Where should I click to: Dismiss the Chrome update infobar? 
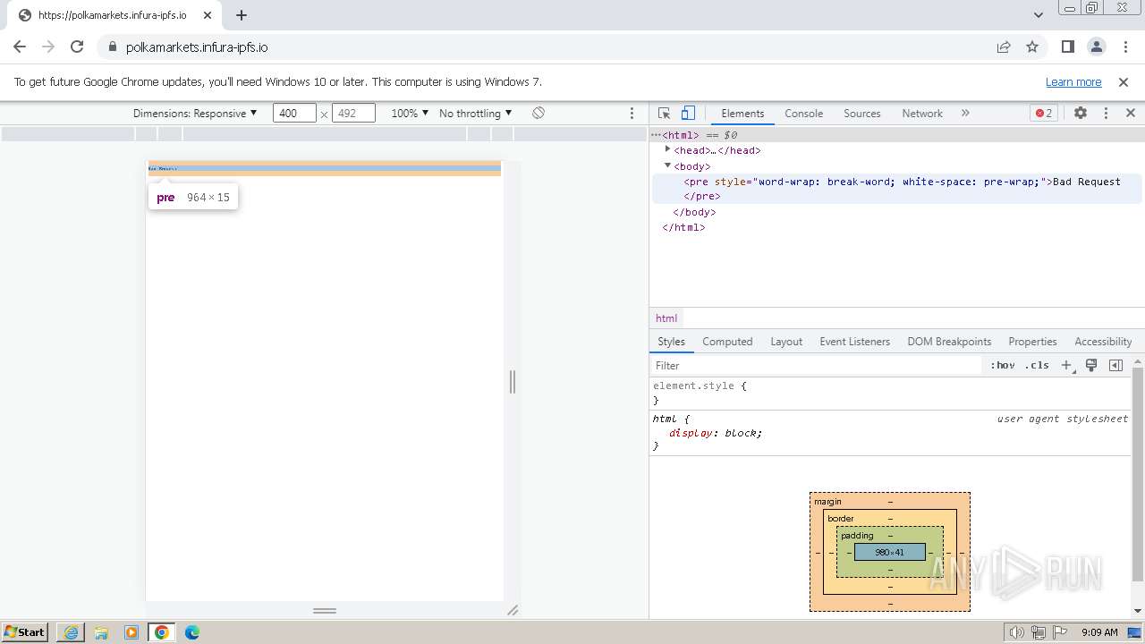click(x=1124, y=81)
